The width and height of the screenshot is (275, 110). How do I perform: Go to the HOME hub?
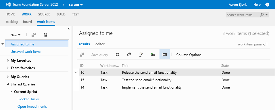(x=10, y=14)
